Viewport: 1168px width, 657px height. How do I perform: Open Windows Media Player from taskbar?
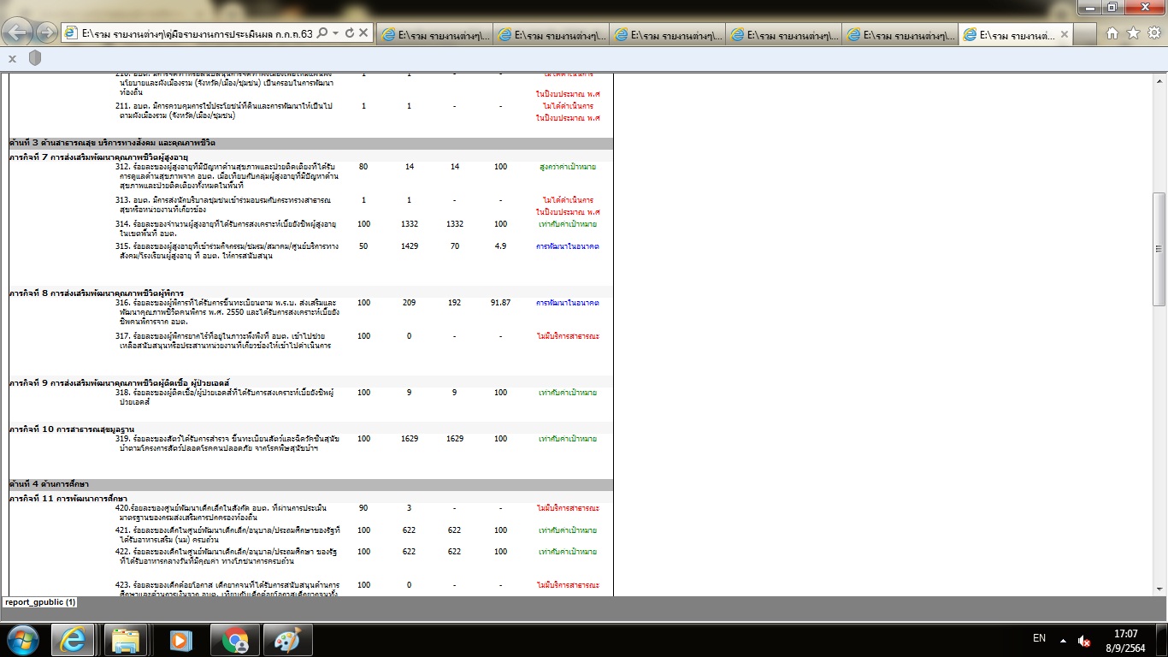[180, 640]
